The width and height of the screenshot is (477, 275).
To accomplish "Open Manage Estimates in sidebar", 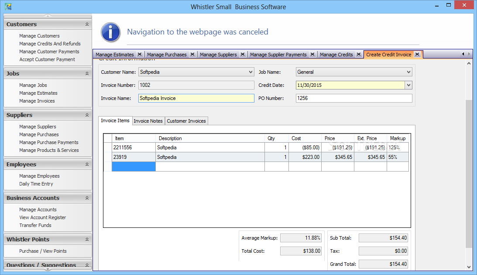I will (x=38, y=93).
